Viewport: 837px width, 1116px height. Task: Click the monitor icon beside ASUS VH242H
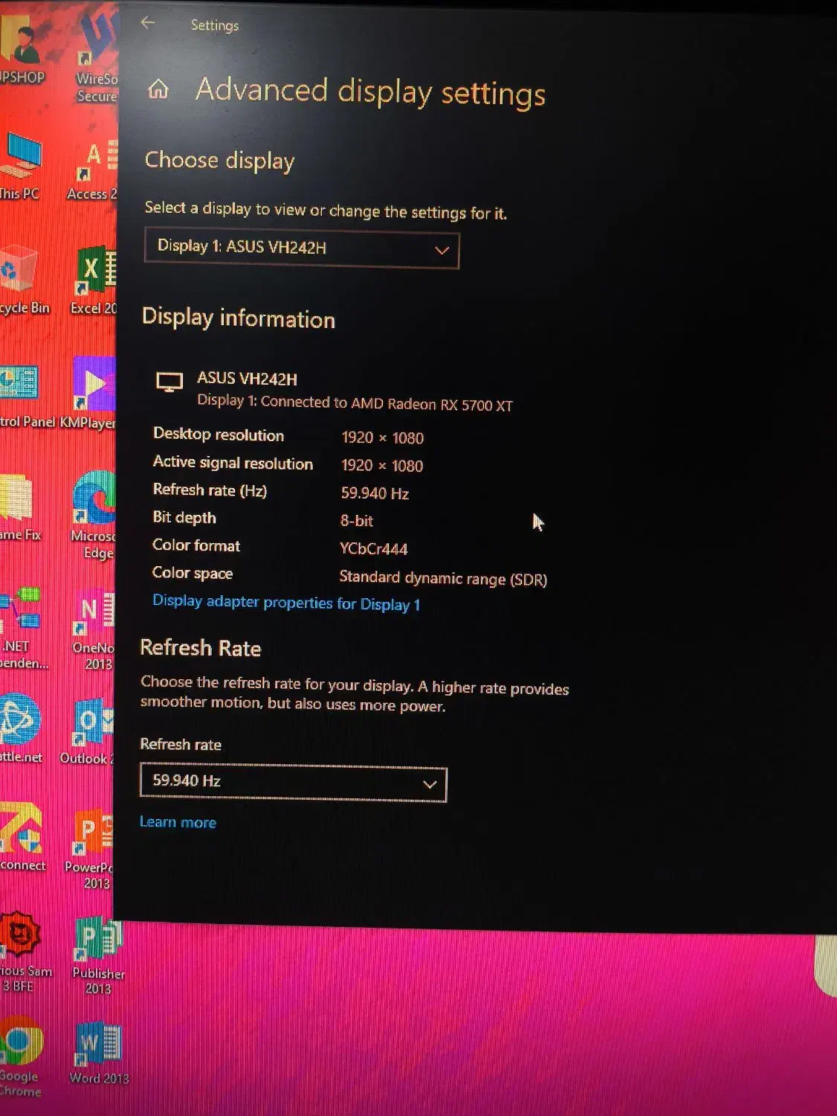tap(169, 382)
